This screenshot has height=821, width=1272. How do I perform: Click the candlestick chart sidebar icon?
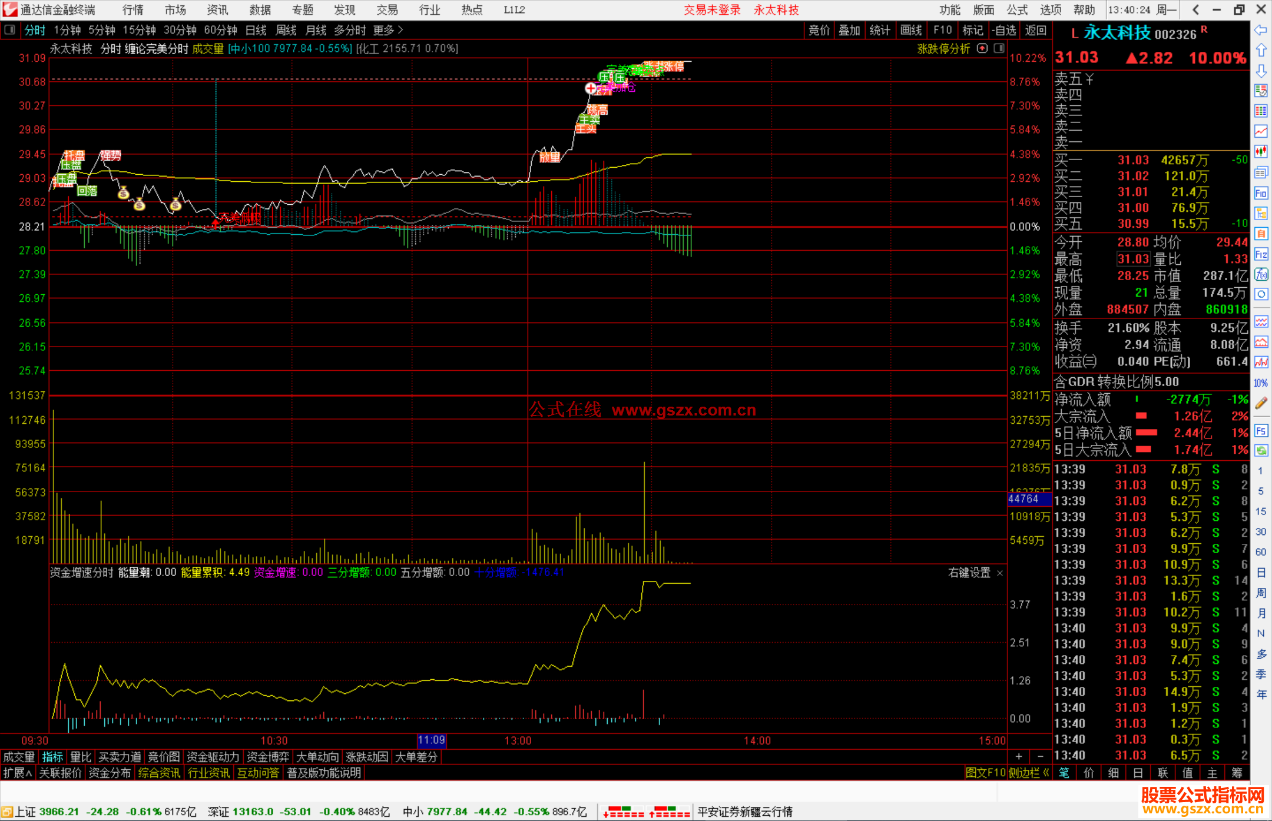pos(1261,152)
